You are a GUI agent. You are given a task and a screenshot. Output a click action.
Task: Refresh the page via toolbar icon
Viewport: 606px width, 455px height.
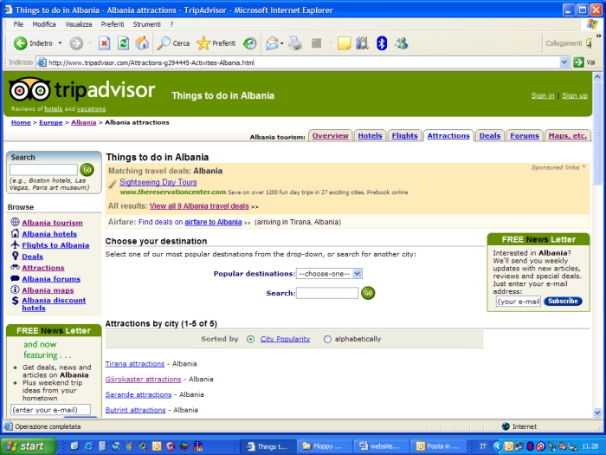[x=123, y=43]
